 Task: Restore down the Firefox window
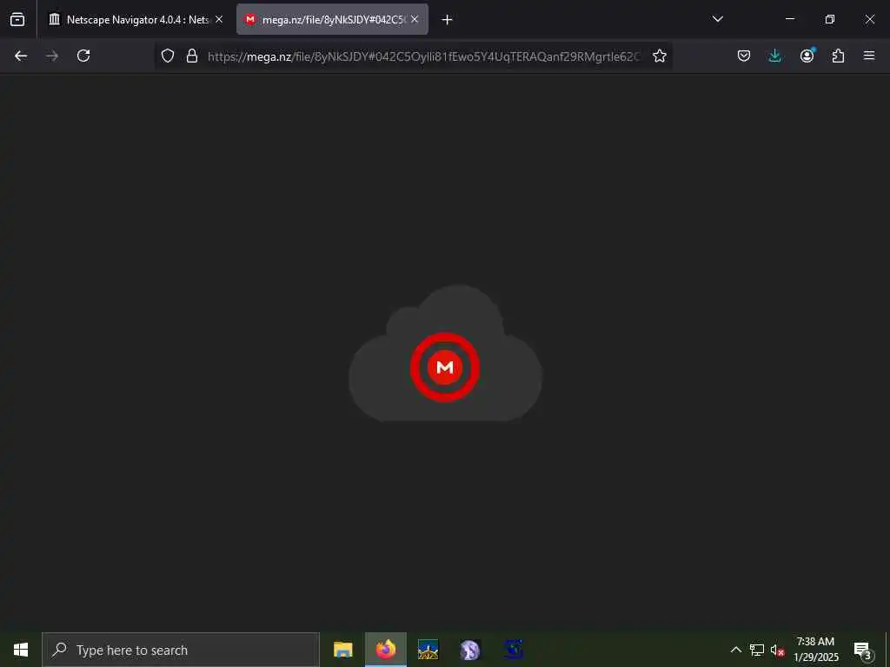point(830,19)
